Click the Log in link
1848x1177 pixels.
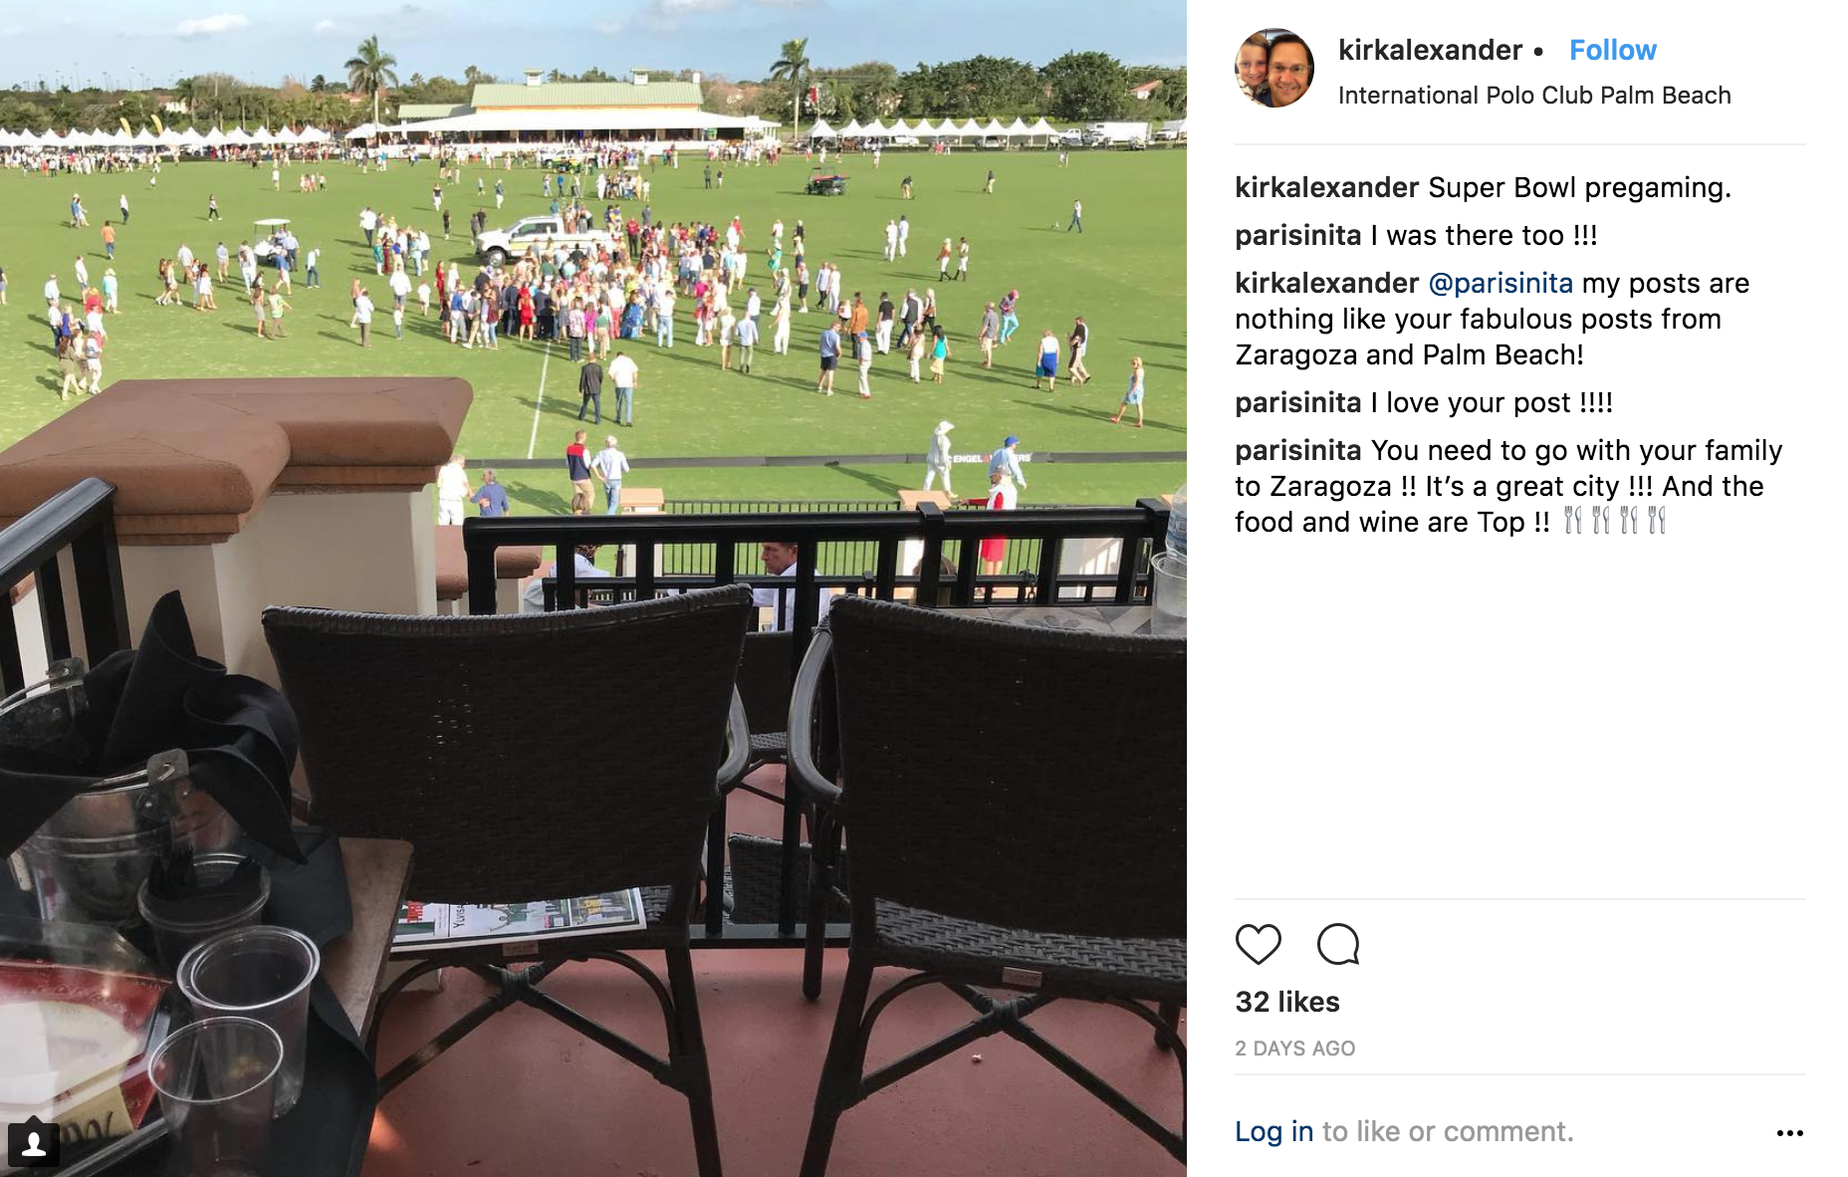point(1273,1132)
